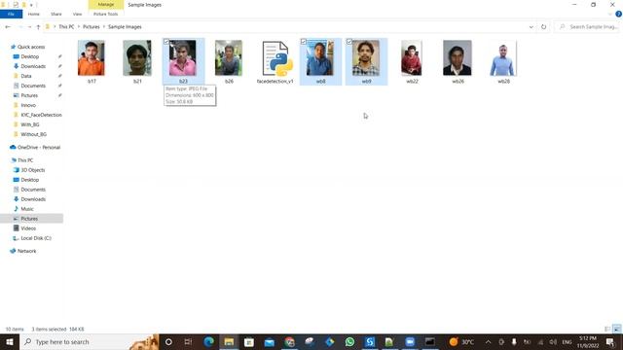
Task: Open Microsoft Store taskbar icon
Action: (x=249, y=341)
